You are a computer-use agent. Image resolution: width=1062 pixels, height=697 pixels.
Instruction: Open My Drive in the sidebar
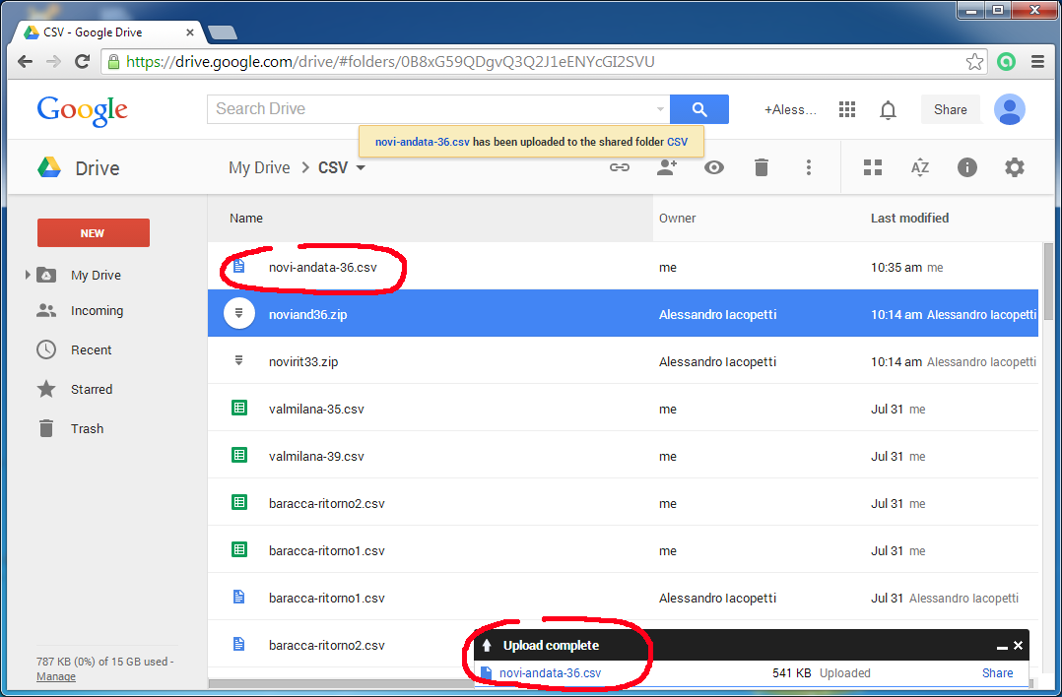pyautogui.click(x=96, y=275)
